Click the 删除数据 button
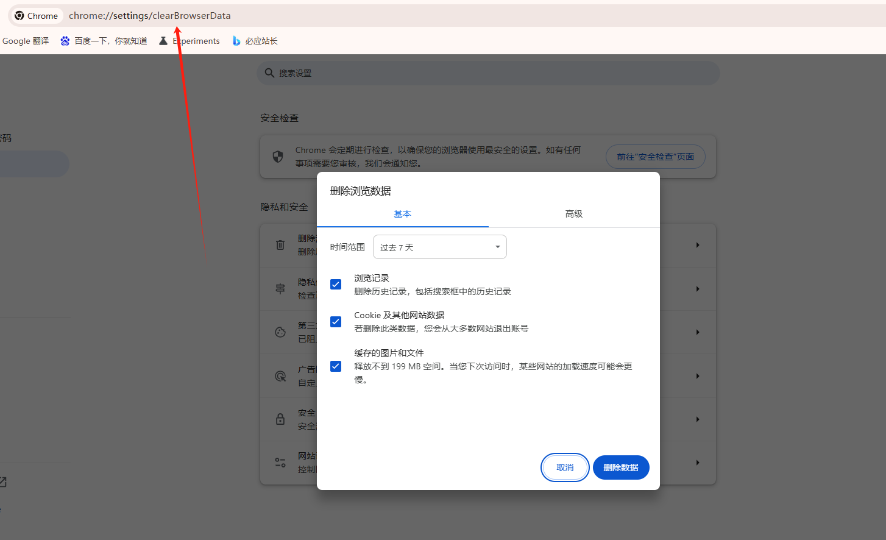This screenshot has height=540, width=886. pyautogui.click(x=621, y=467)
